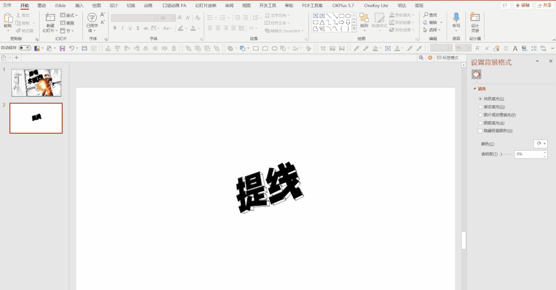
Task: Switch to the iSlide tab
Action: pos(60,5)
